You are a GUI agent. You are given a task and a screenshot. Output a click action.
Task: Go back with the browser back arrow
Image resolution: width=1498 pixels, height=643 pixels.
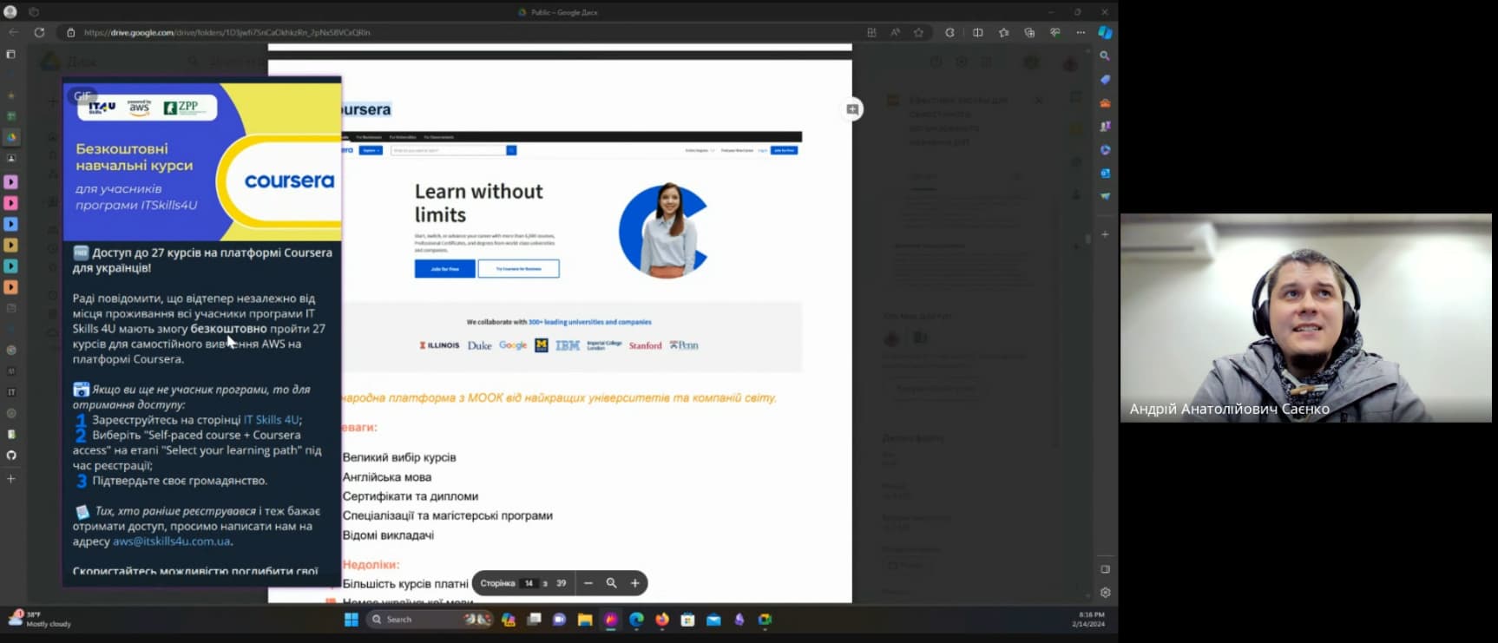tap(13, 32)
